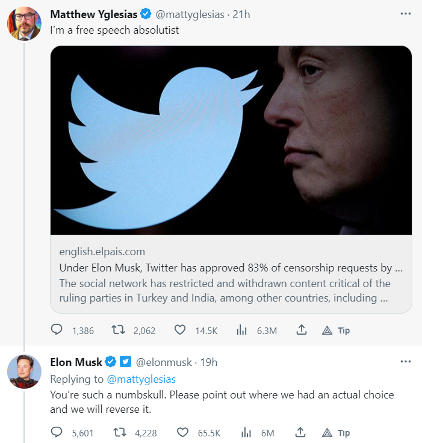
Task: Open Elon Musk's profile avatar
Action: click(24, 372)
